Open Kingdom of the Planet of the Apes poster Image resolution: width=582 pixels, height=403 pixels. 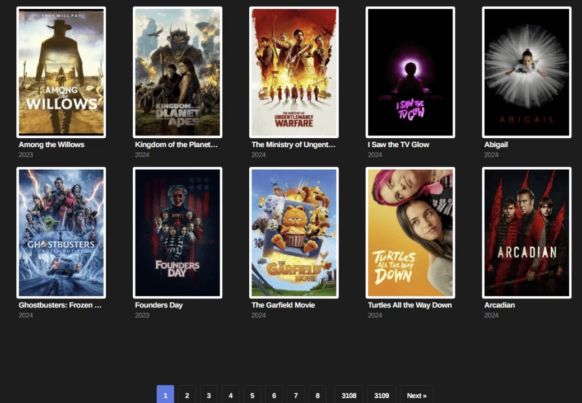(178, 72)
